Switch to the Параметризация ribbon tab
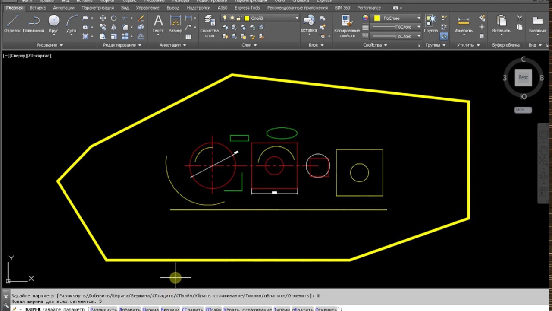This screenshot has width=552, height=311. (97, 8)
